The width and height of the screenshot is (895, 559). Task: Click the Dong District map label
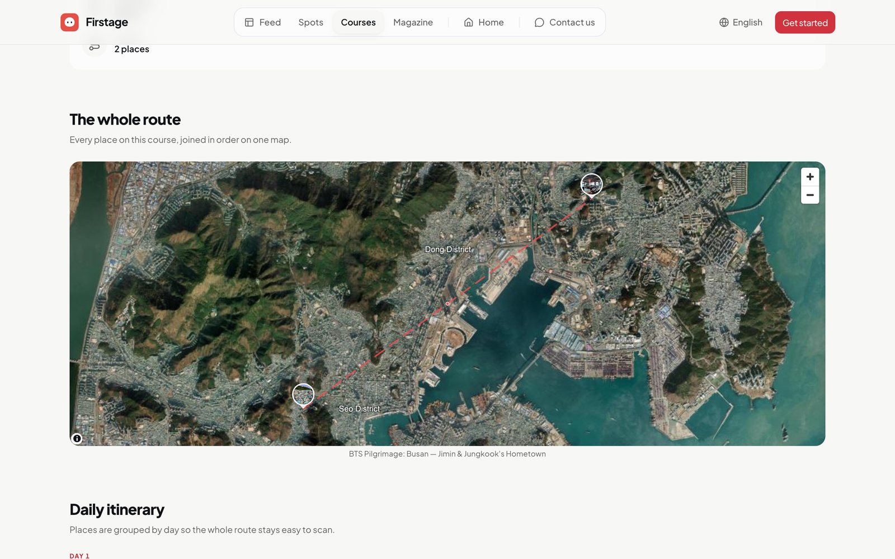(448, 249)
